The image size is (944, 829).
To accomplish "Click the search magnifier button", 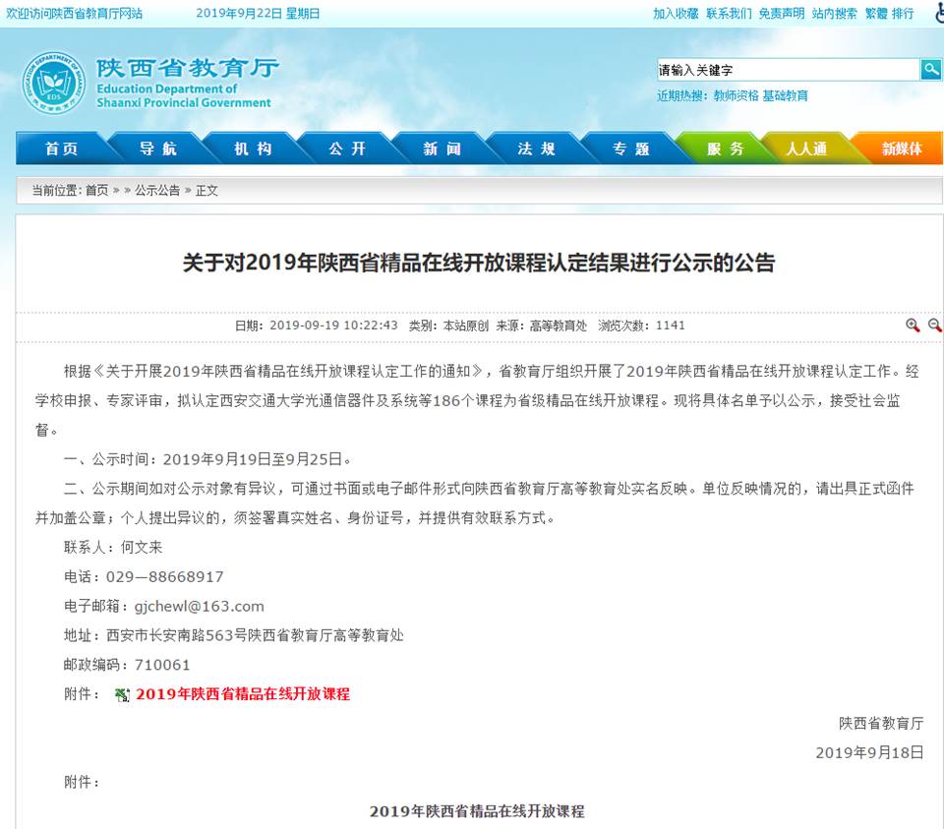I will point(930,70).
